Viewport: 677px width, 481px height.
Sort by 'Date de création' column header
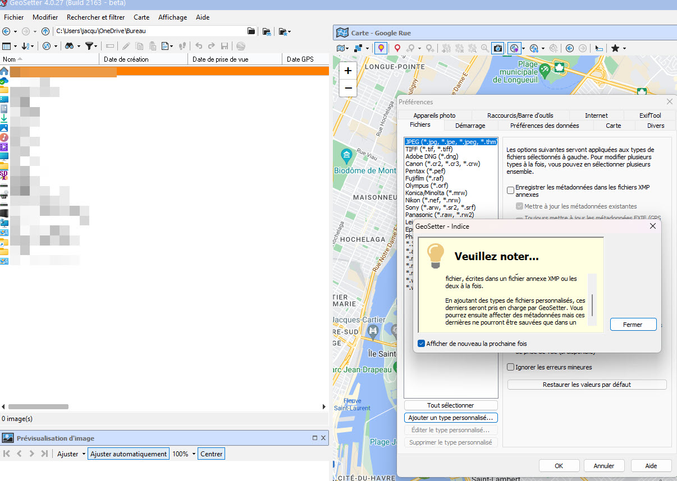[144, 59]
